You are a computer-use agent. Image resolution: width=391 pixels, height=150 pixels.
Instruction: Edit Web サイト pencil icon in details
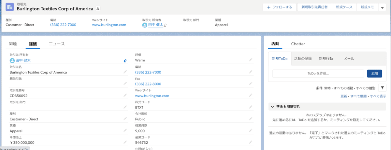251,95
